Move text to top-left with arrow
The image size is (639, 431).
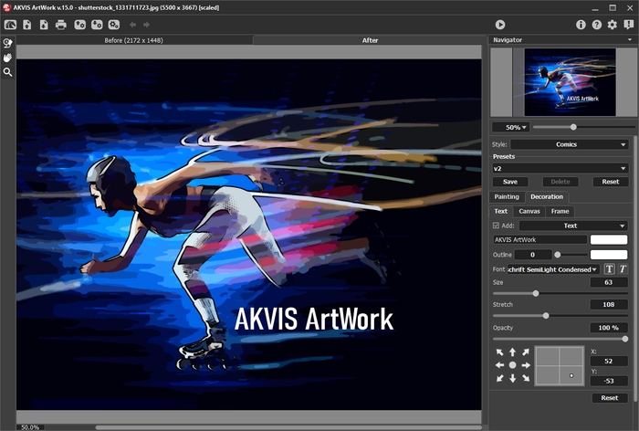[499, 352]
